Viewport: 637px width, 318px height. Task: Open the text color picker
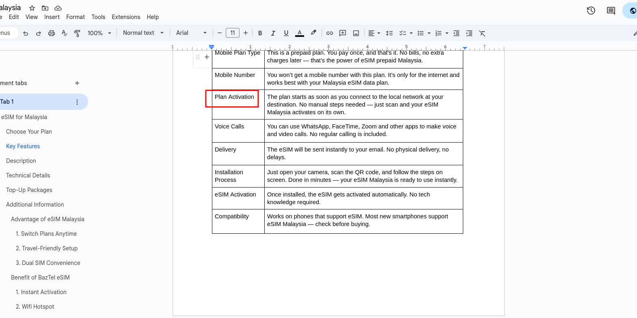[x=300, y=33]
